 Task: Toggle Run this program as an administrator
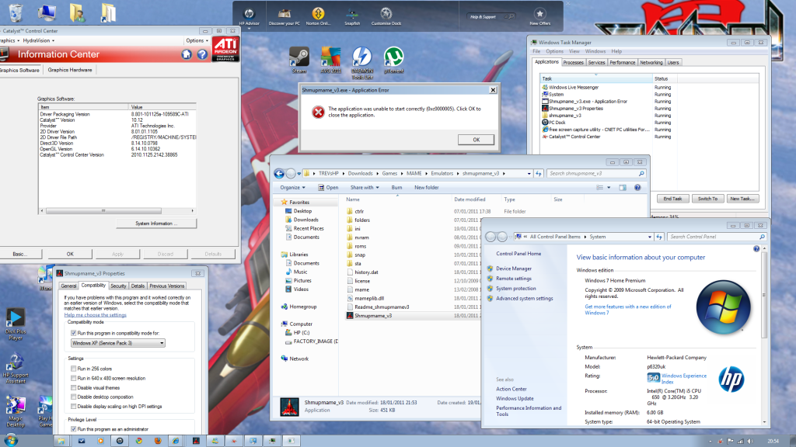point(74,429)
